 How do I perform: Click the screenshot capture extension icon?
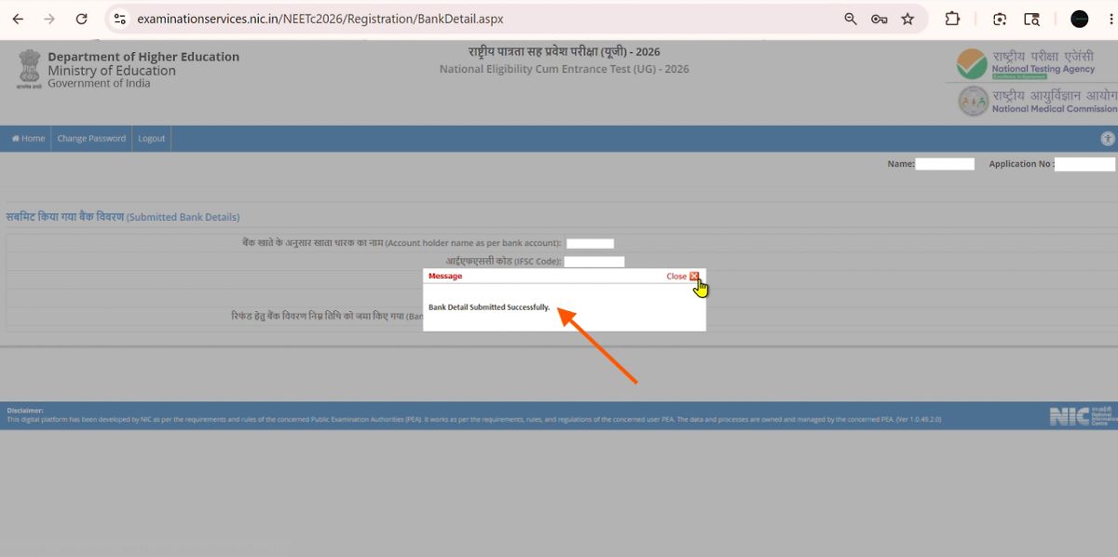click(1000, 19)
